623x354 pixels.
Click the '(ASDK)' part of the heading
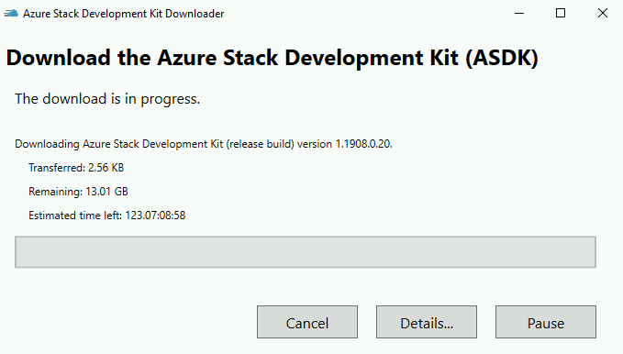click(x=502, y=58)
